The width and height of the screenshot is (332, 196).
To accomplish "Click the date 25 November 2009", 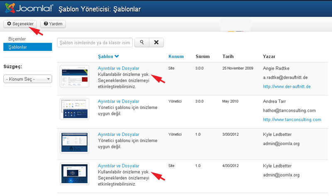I will [x=237, y=68].
